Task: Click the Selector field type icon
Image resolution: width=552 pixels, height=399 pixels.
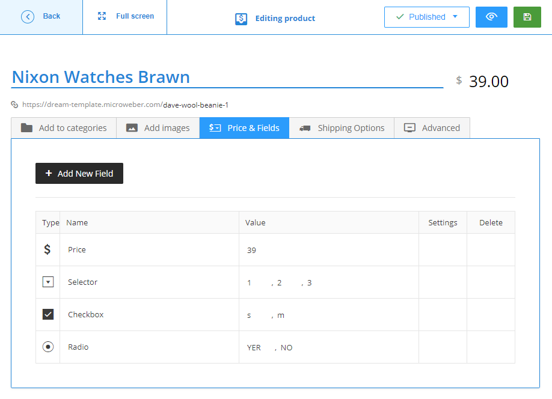Action: (48, 282)
